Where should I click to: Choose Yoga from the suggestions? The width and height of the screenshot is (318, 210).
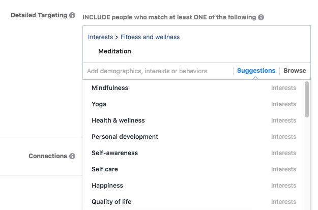99,104
